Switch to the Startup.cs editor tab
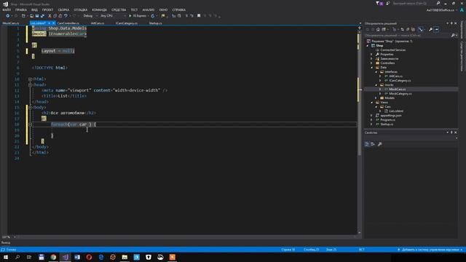466x262 pixels. 155,23
